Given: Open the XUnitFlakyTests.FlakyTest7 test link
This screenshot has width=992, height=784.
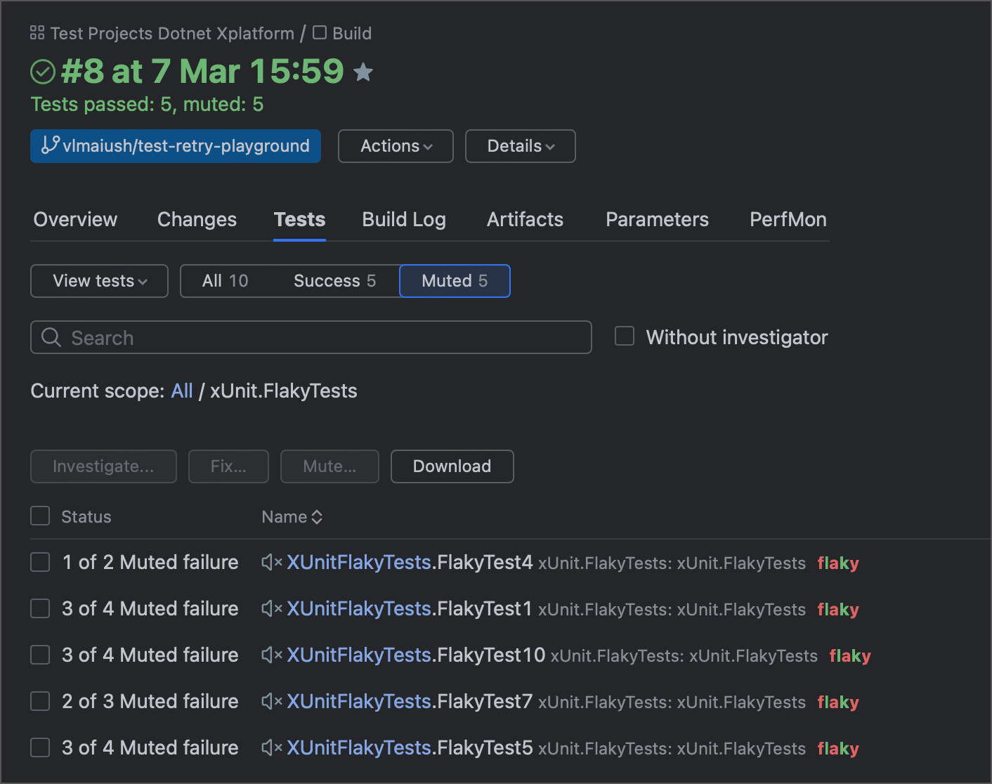Looking at the screenshot, I should pos(410,701).
